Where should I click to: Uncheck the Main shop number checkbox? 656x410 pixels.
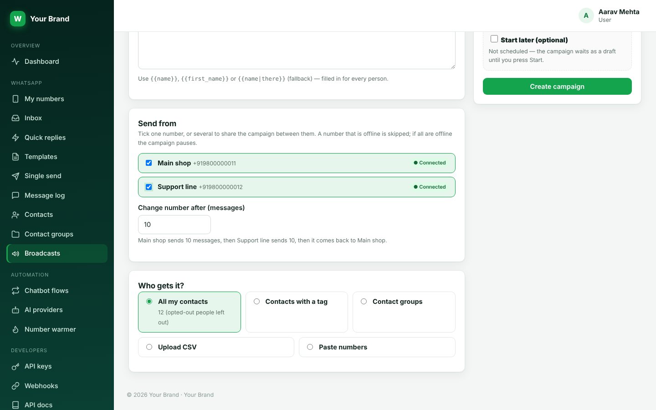(149, 163)
